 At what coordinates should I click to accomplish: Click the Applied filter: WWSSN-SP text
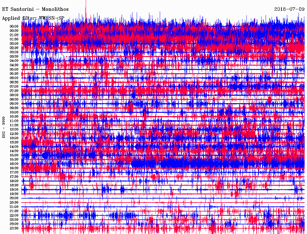[33, 18]
